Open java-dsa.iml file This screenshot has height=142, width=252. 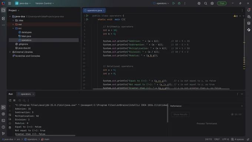click(x=24, y=48)
